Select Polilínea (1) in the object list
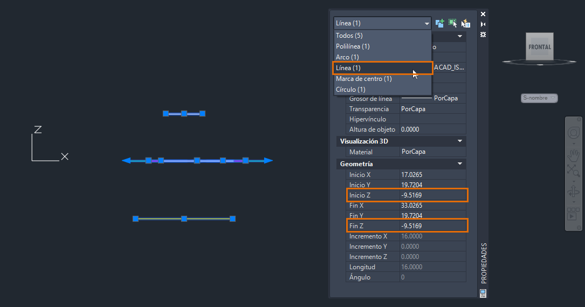 click(382, 46)
